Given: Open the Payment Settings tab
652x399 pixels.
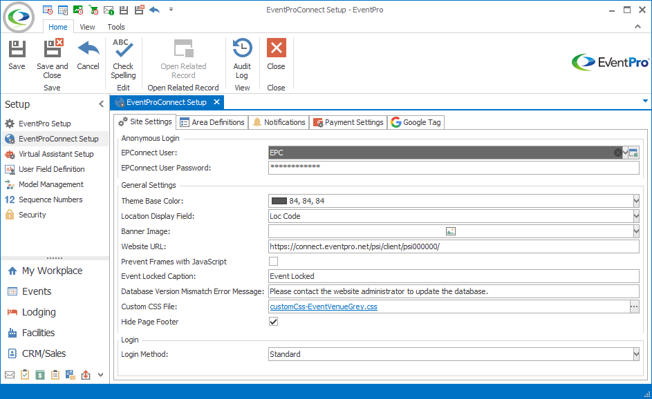Looking at the screenshot, I should coord(348,122).
